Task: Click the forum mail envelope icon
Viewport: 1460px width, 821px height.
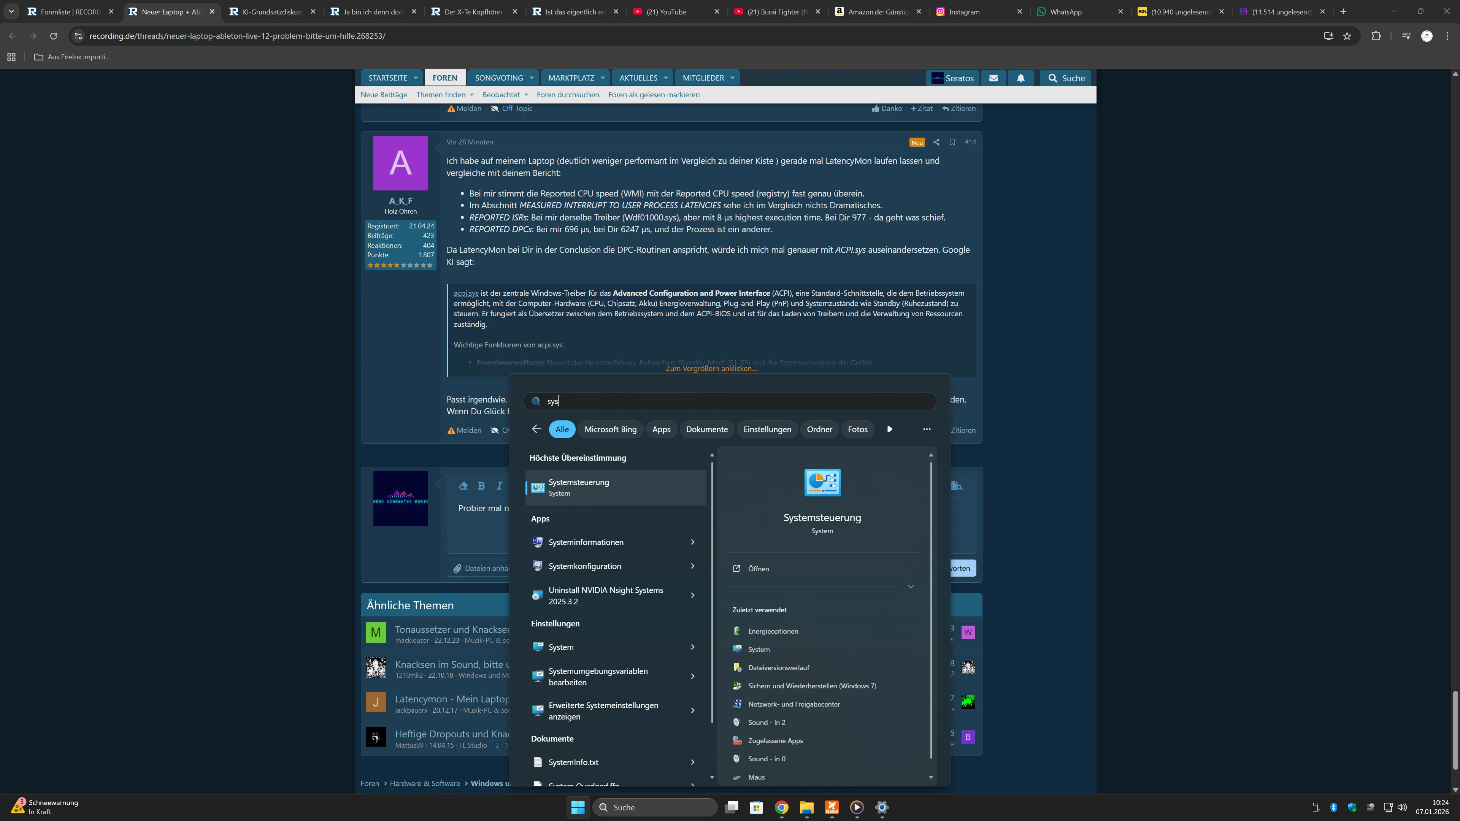Action: pyautogui.click(x=993, y=78)
